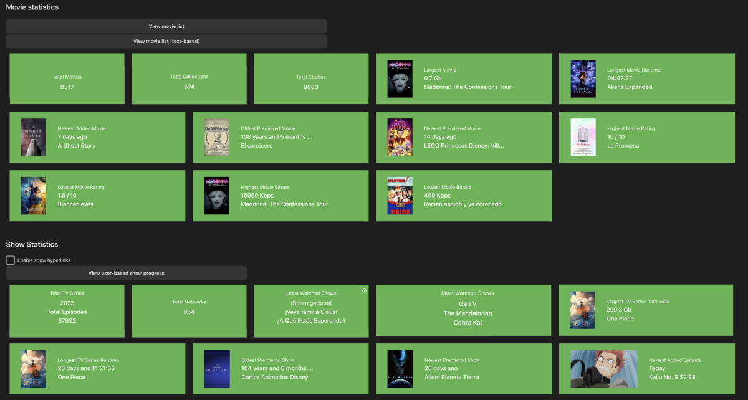Screen dimensions: 748x400
Task: Open La Promesa poster thumbnail
Action: point(583,137)
